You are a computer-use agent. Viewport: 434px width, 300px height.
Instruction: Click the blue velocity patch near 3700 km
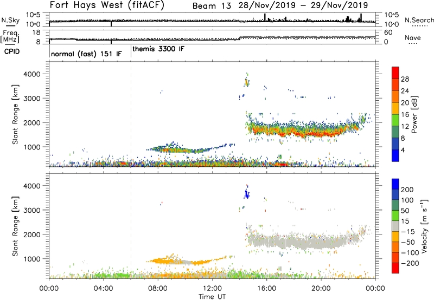tap(247, 193)
